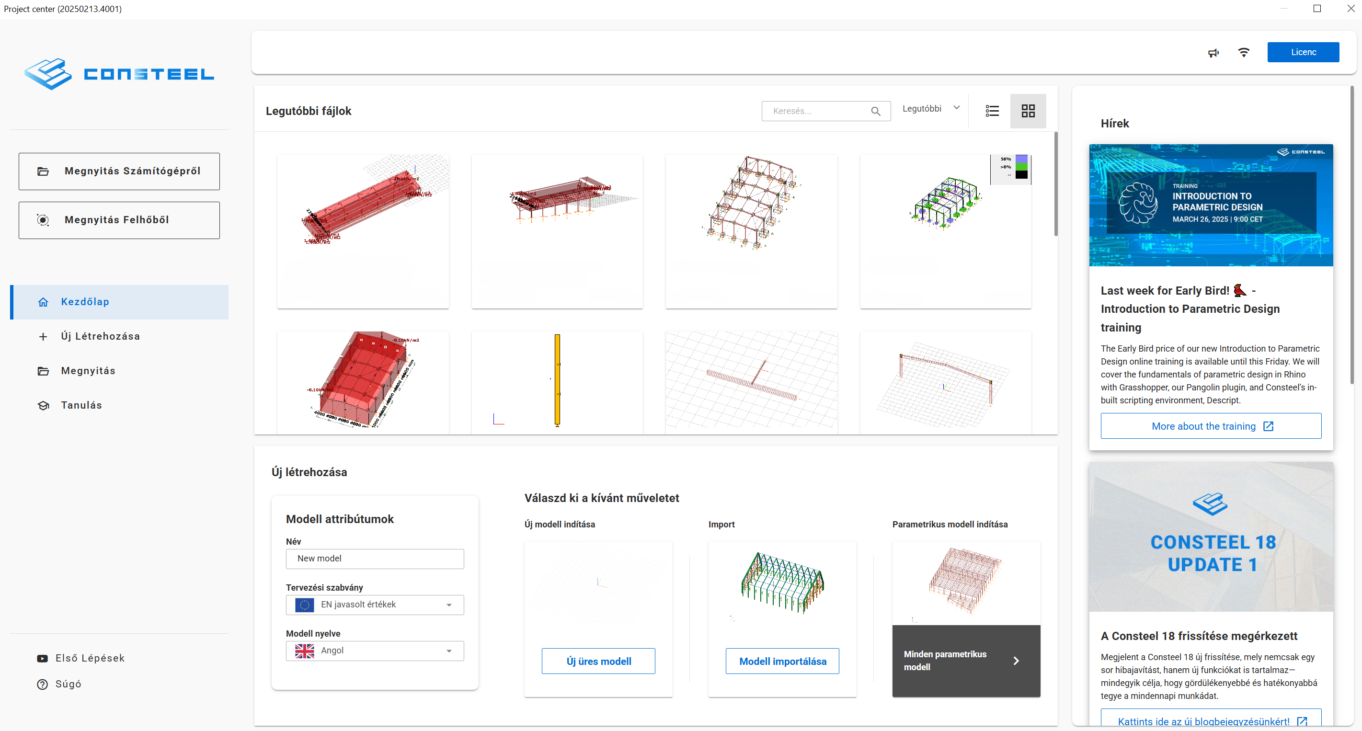Maximize the Project center window
The image size is (1362, 731).
coord(1317,9)
